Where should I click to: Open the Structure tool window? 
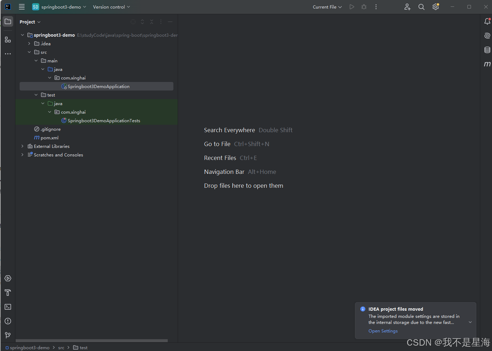(x=8, y=40)
